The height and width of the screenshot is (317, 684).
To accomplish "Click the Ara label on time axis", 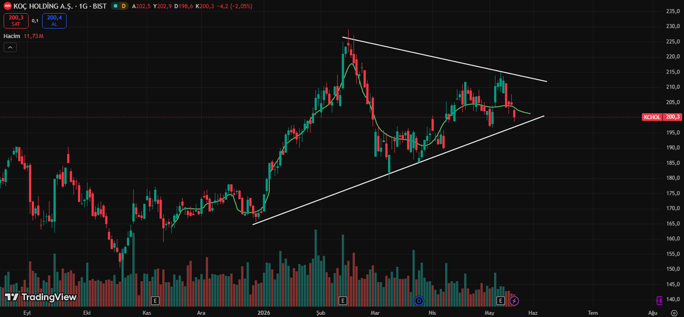I will pos(201,312).
